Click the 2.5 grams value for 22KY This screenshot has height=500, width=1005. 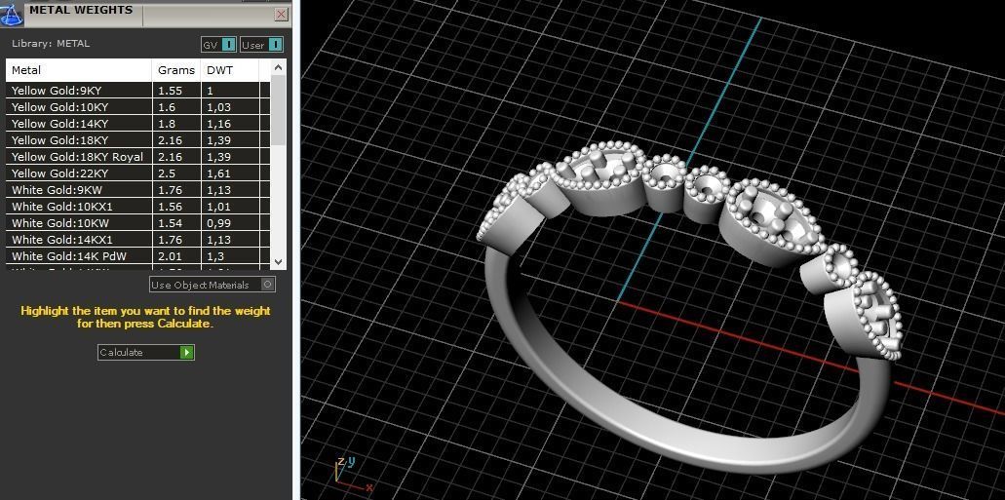pyautogui.click(x=166, y=173)
